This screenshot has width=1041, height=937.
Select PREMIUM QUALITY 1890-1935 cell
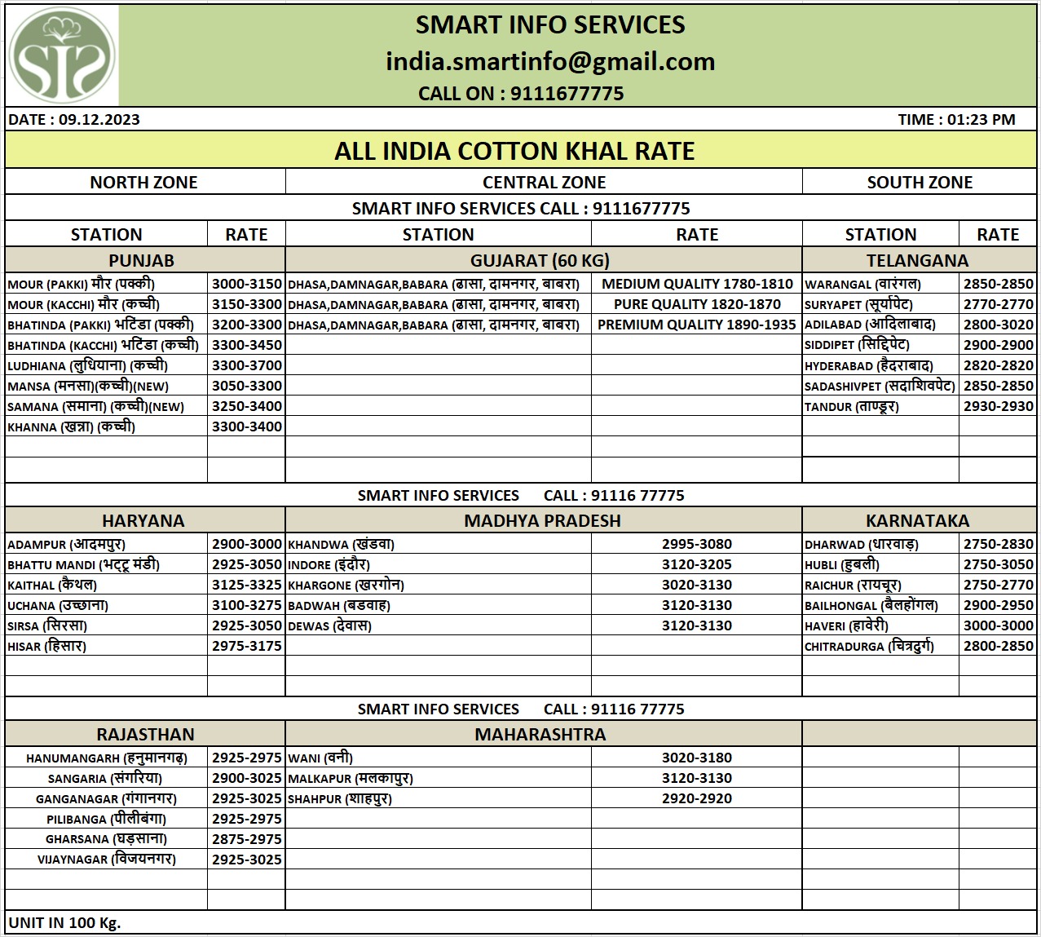[x=696, y=325]
